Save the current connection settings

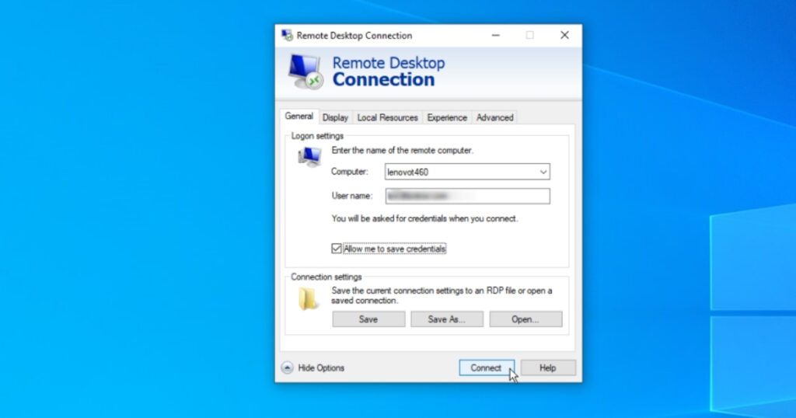[368, 319]
